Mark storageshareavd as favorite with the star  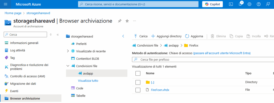[127, 21]
